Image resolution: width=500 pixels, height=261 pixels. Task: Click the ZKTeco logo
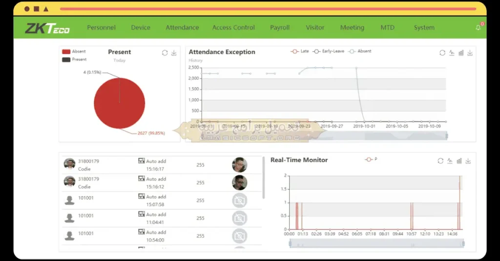click(x=47, y=28)
